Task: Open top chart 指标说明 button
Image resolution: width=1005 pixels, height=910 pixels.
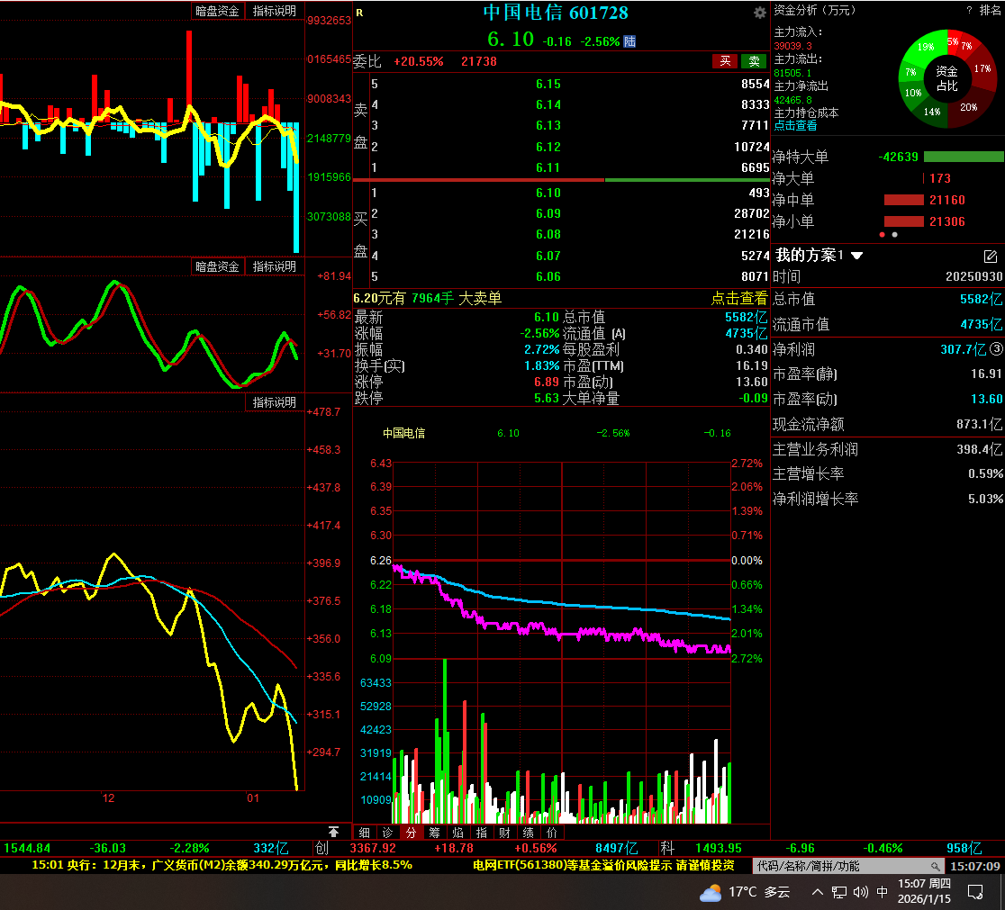Action: tap(275, 11)
